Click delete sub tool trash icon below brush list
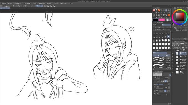188x105 pixels. [171, 69]
